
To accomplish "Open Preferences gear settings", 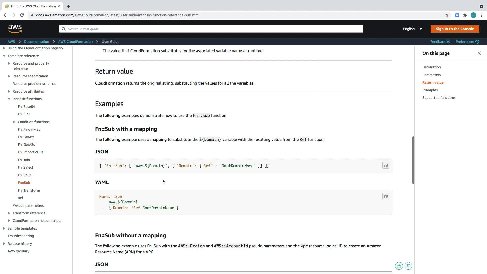I will 467,42.
